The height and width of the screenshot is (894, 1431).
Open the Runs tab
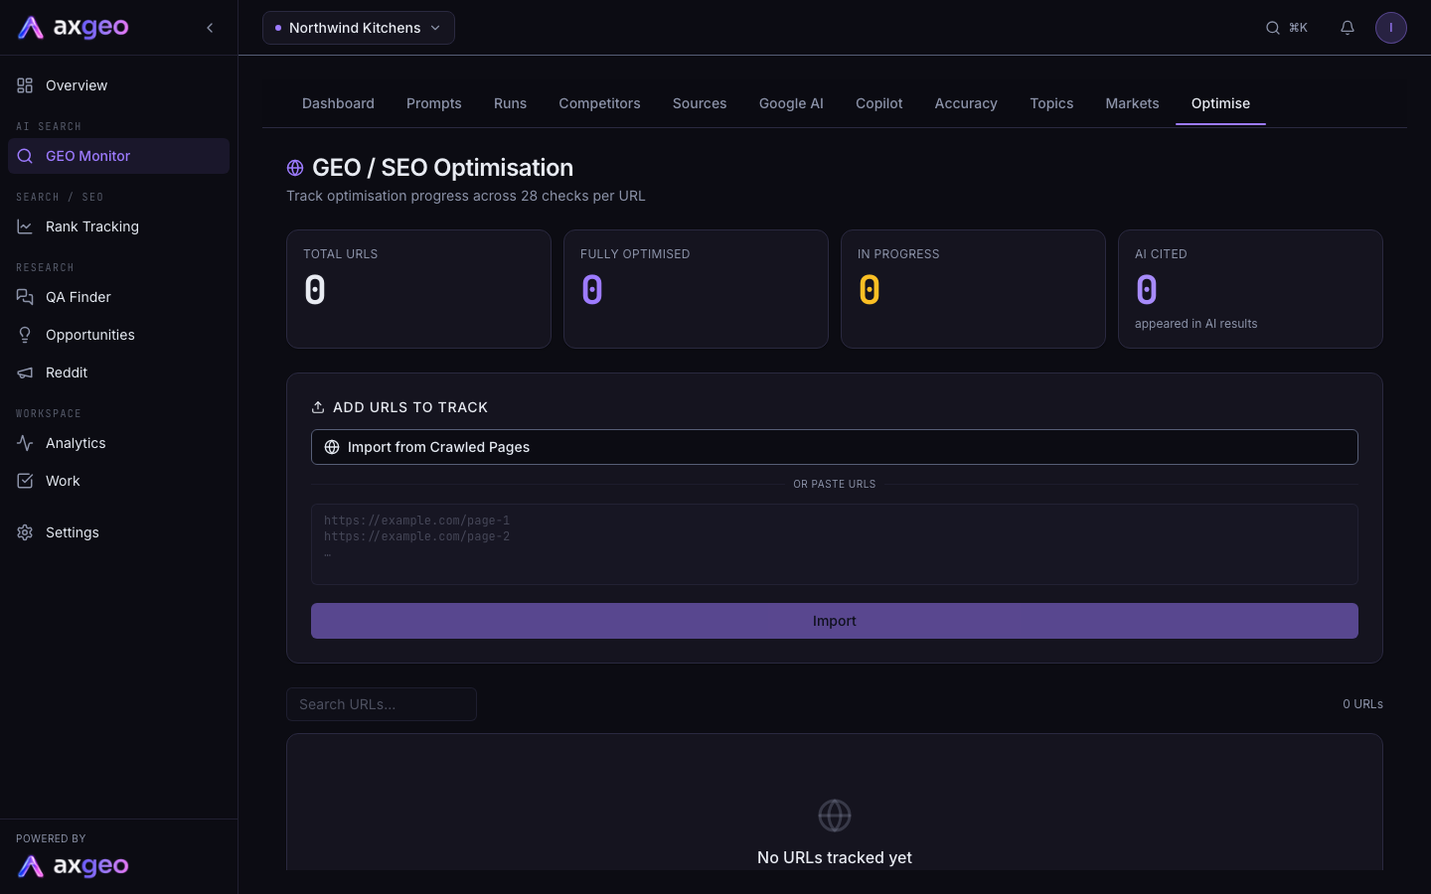click(510, 103)
